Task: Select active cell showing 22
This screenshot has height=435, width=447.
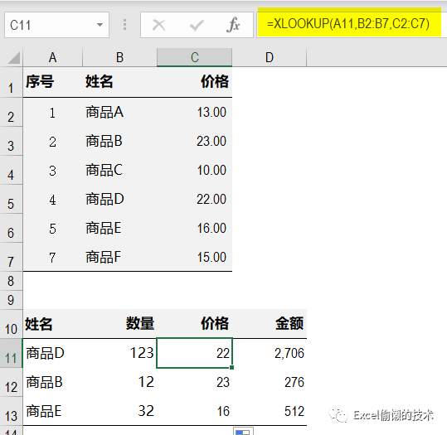Action: point(194,353)
